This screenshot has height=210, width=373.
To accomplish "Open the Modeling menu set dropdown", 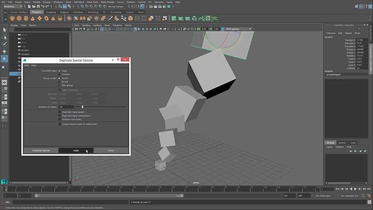I will 13,6.
